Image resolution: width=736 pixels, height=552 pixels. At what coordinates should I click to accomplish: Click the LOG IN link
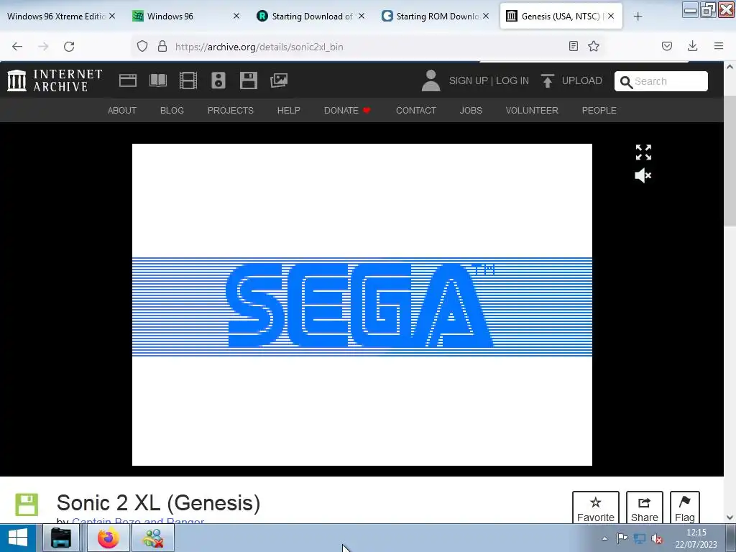click(512, 80)
